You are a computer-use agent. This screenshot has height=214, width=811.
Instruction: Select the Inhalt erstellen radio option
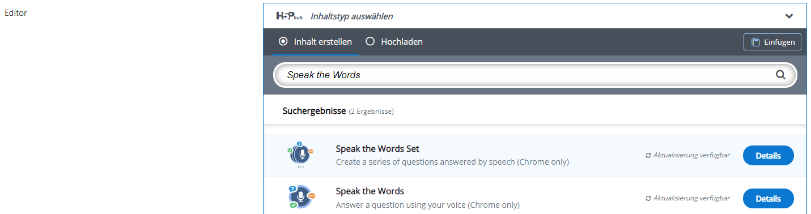point(283,41)
